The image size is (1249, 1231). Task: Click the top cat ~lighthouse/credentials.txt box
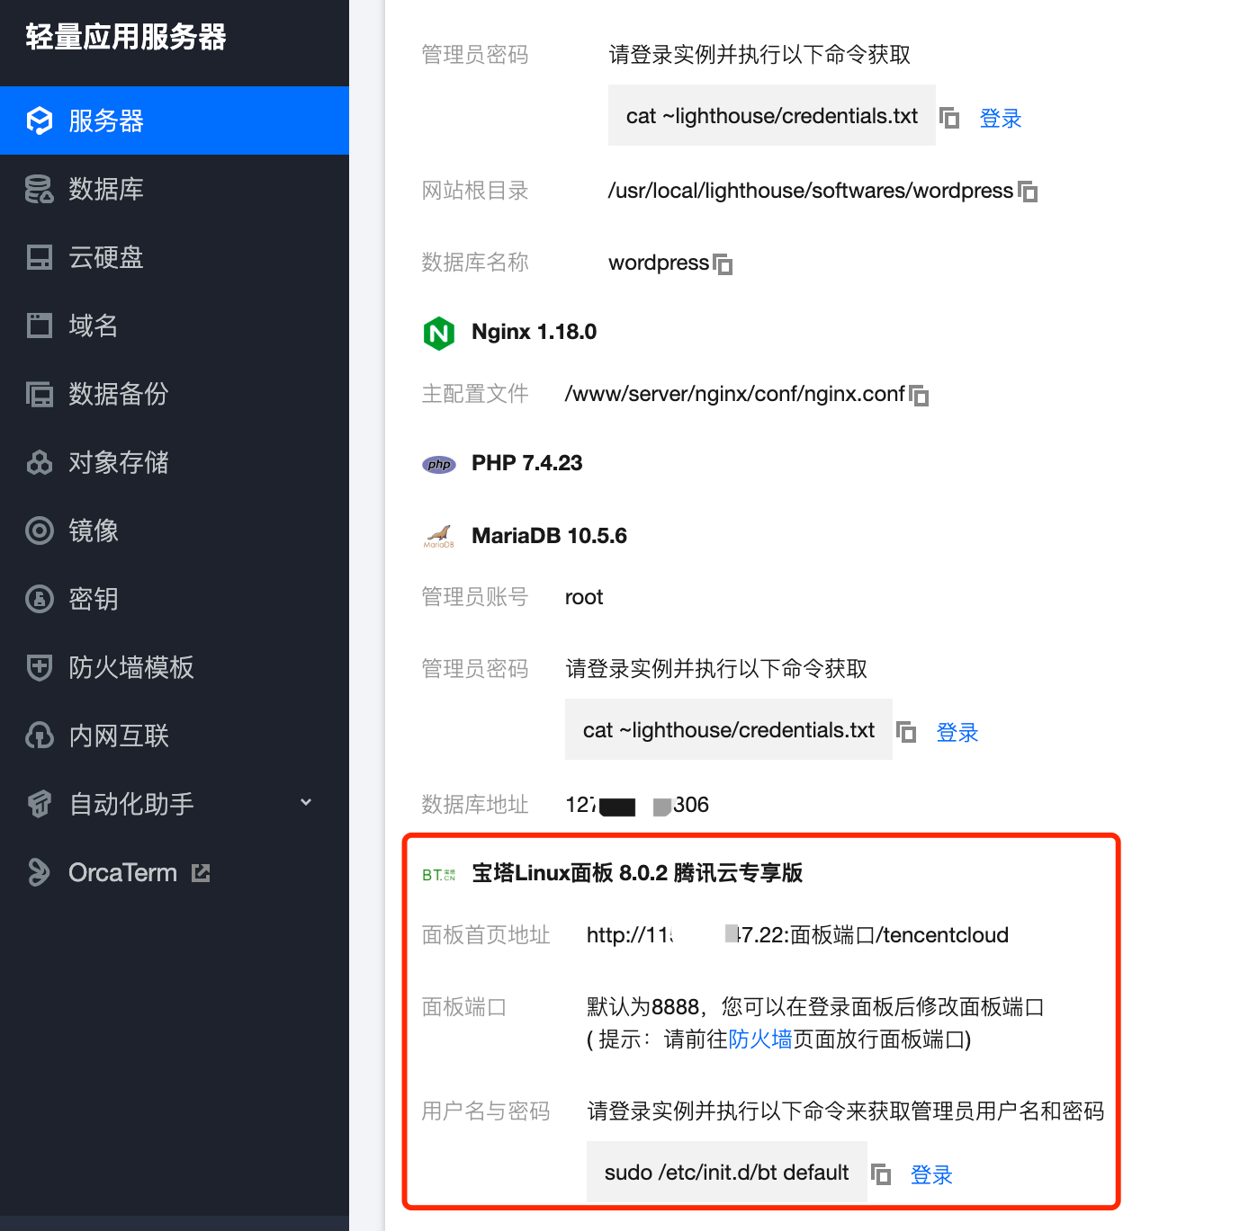pyautogui.click(x=772, y=115)
